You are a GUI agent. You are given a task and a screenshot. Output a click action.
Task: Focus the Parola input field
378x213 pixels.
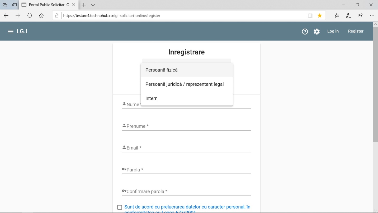pyautogui.click(x=186, y=169)
